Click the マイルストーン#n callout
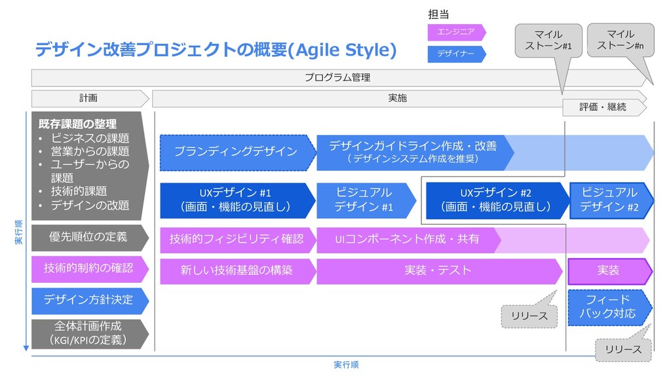671x377 pixels. [x=621, y=40]
